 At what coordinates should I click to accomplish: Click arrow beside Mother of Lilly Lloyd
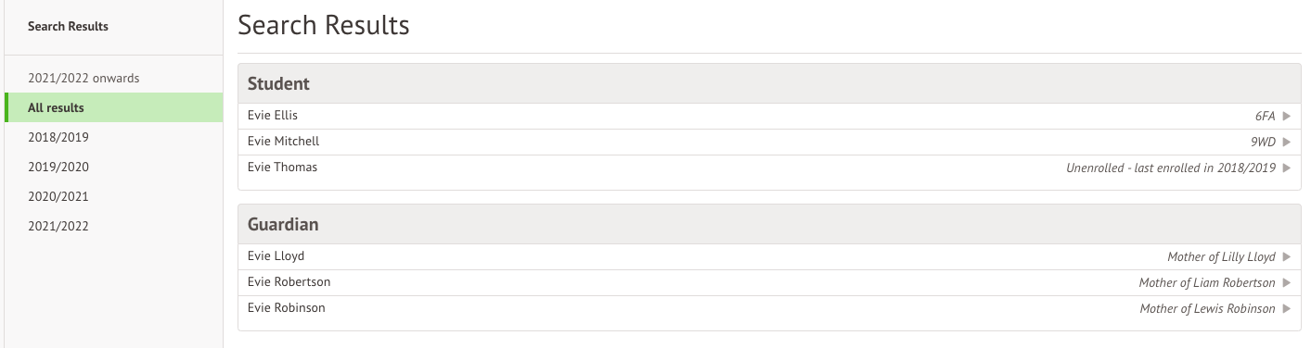click(x=1287, y=256)
